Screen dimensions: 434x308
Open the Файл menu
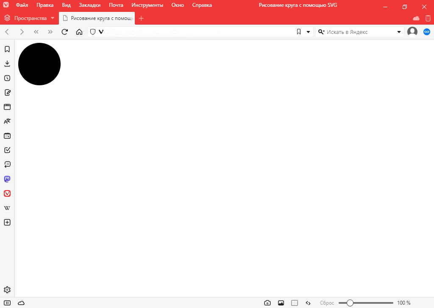pyautogui.click(x=22, y=5)
